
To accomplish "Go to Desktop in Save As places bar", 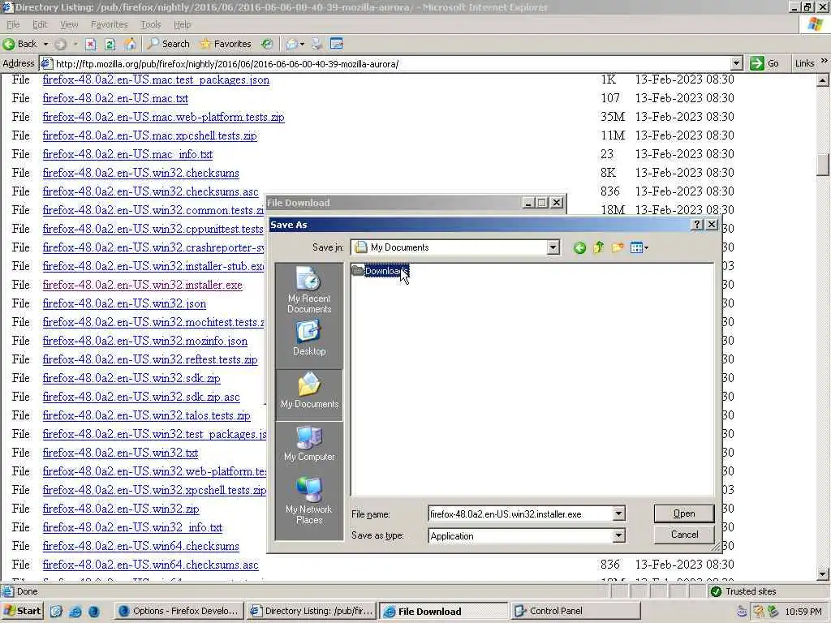I will click(x=309, y=338).
